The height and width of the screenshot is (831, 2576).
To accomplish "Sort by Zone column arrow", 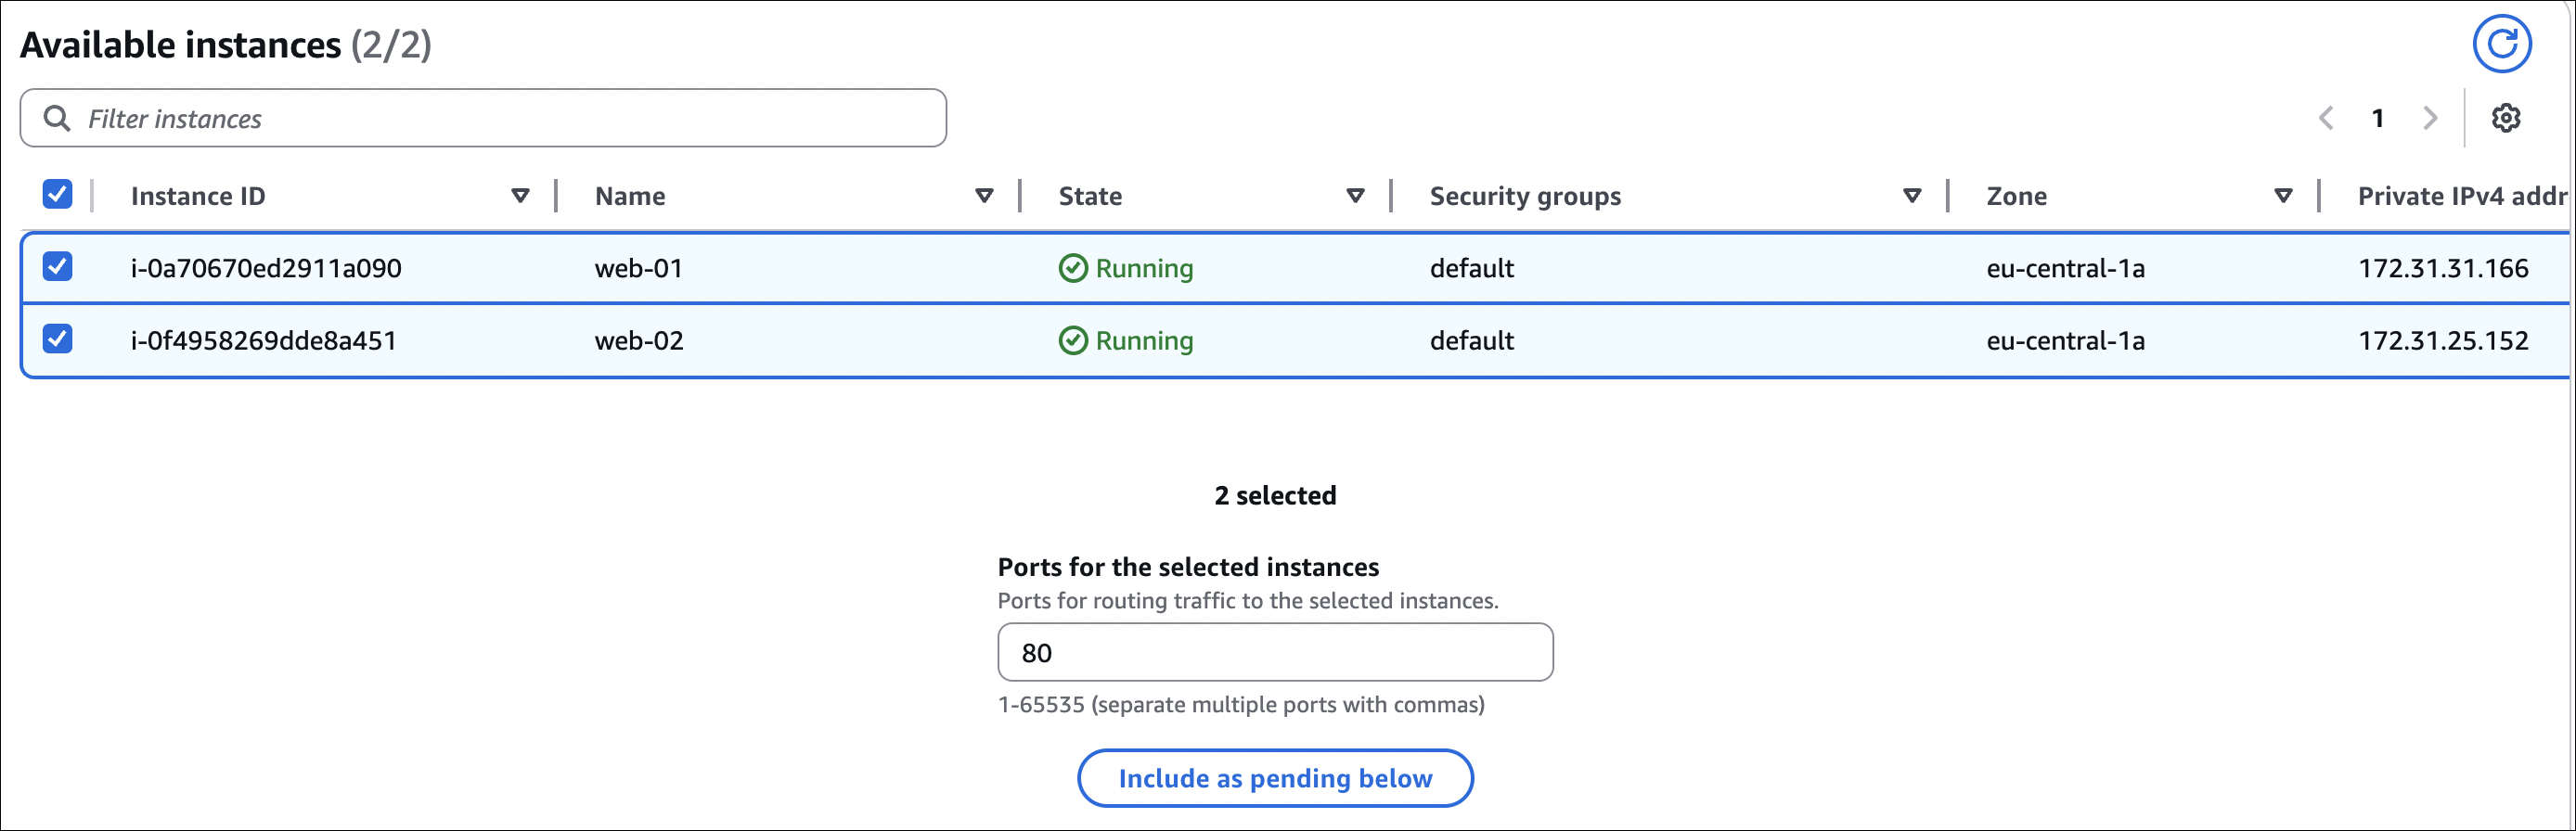I will point(2283,196).
